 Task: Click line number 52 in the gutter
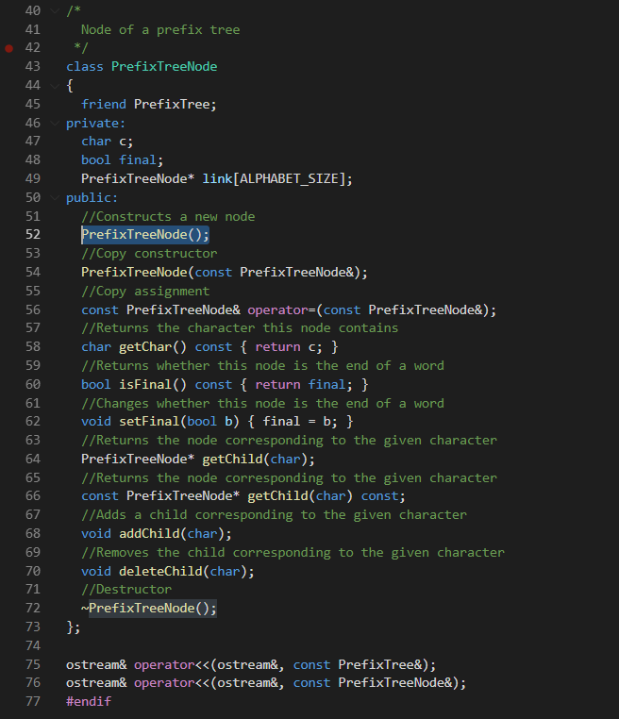click(33, 235)
